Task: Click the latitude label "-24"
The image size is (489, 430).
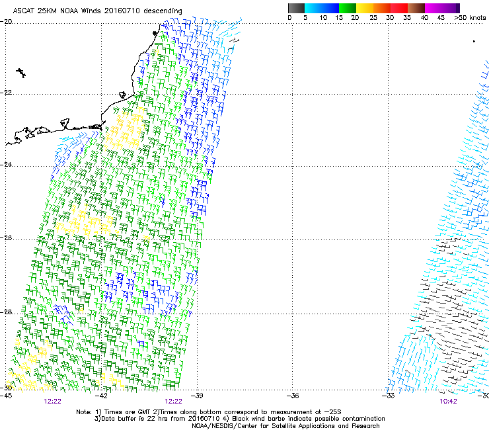Action: coord(6,164)
